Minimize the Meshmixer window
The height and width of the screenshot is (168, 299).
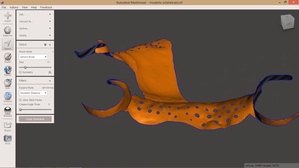pos(279,2)
